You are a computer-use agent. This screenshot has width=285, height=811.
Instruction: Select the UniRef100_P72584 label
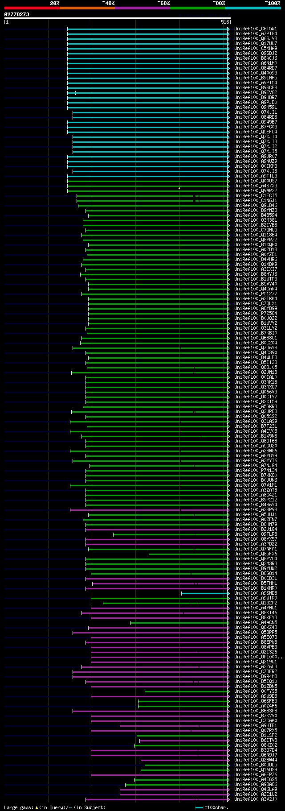(x=256, y=314)
